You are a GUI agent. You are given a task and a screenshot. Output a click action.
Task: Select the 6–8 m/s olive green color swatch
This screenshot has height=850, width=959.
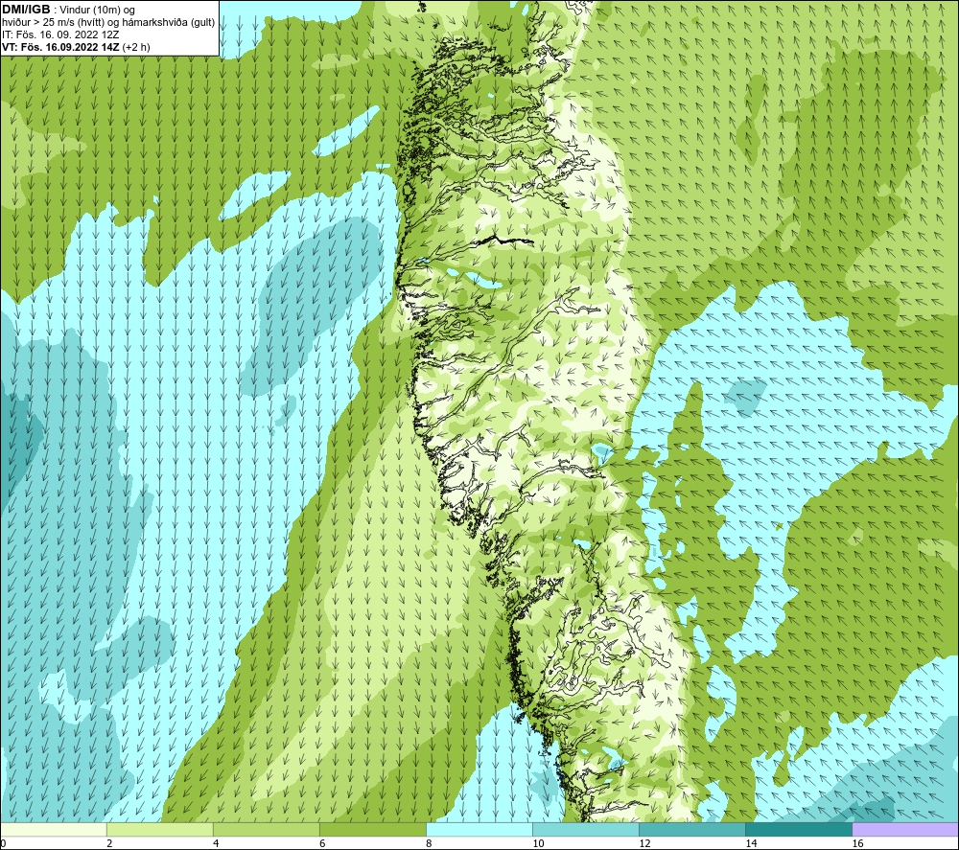click(372, 829)
